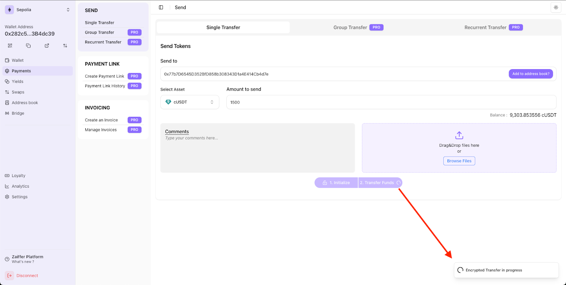Toggle the sidebar panel icon
The image size is (566, 285).
tap(161, 7)
